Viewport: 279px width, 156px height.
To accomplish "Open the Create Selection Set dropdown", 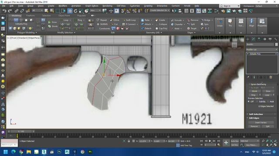I will (160, 10).
